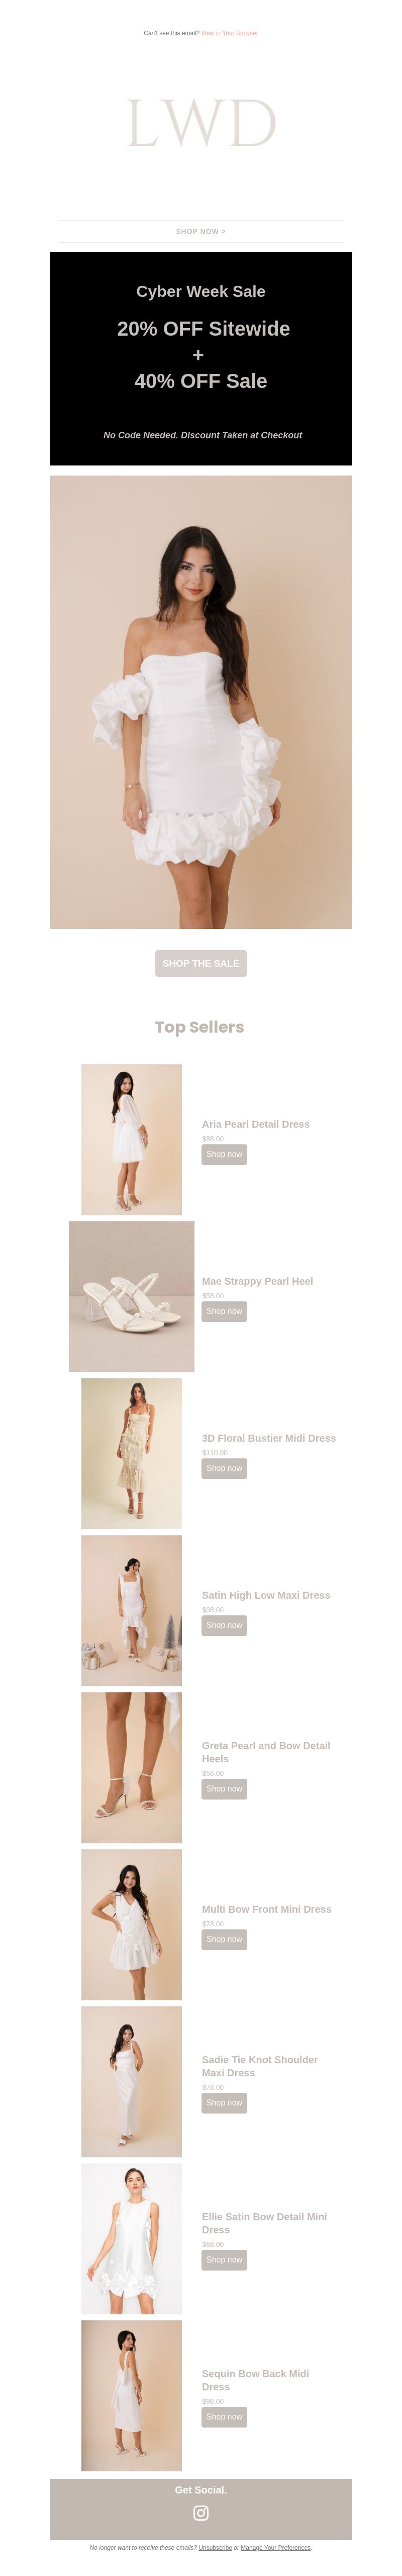Click the LWD logo at top

click(200, 124)
